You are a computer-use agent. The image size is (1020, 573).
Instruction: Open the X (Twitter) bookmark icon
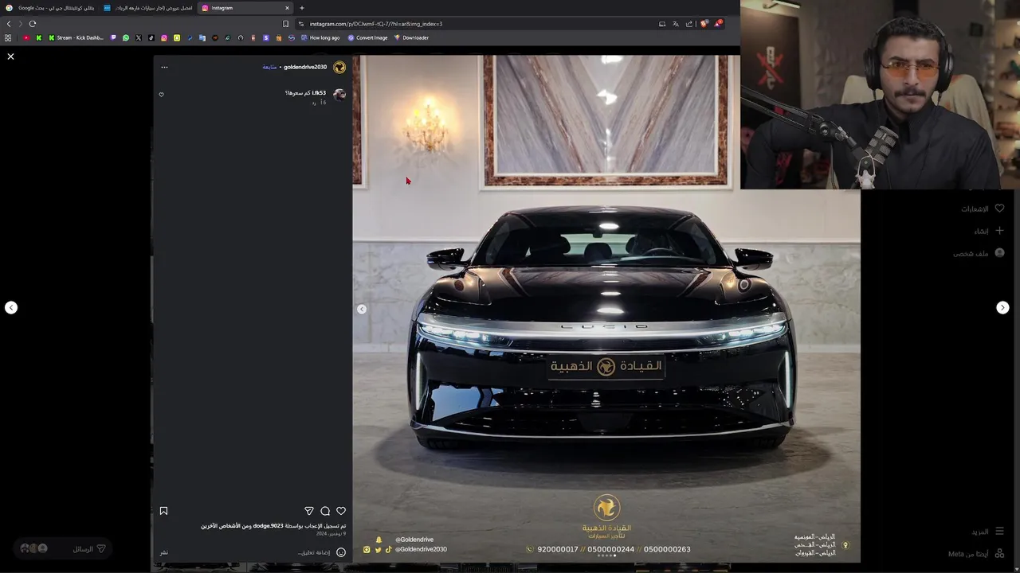click(138, 37)
